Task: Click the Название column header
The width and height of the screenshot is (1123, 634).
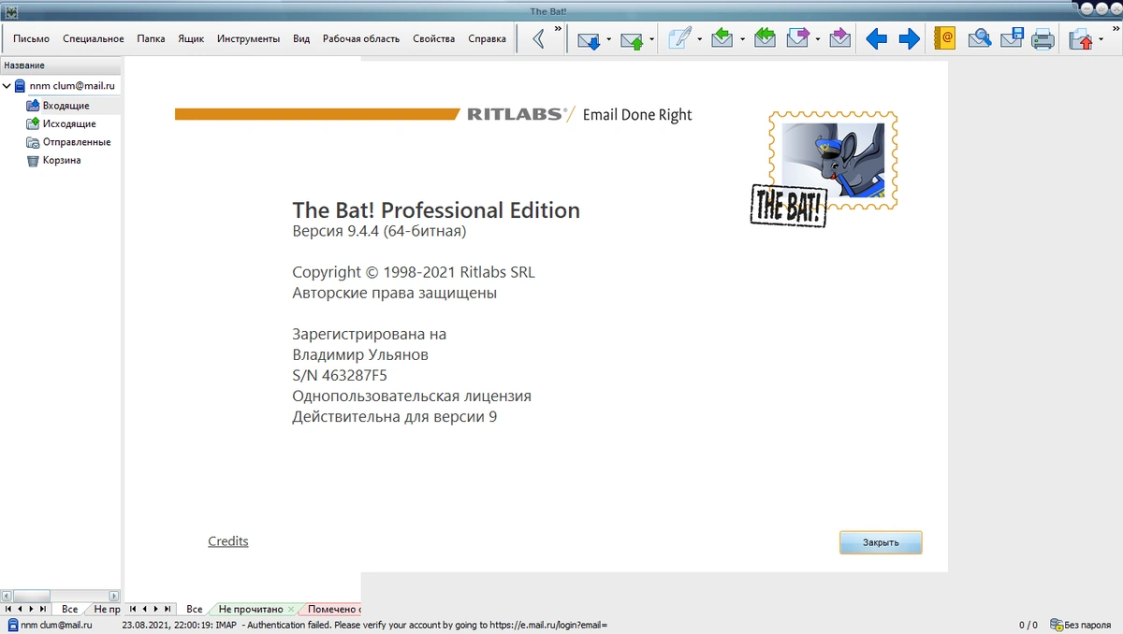Action: point(61,65)
